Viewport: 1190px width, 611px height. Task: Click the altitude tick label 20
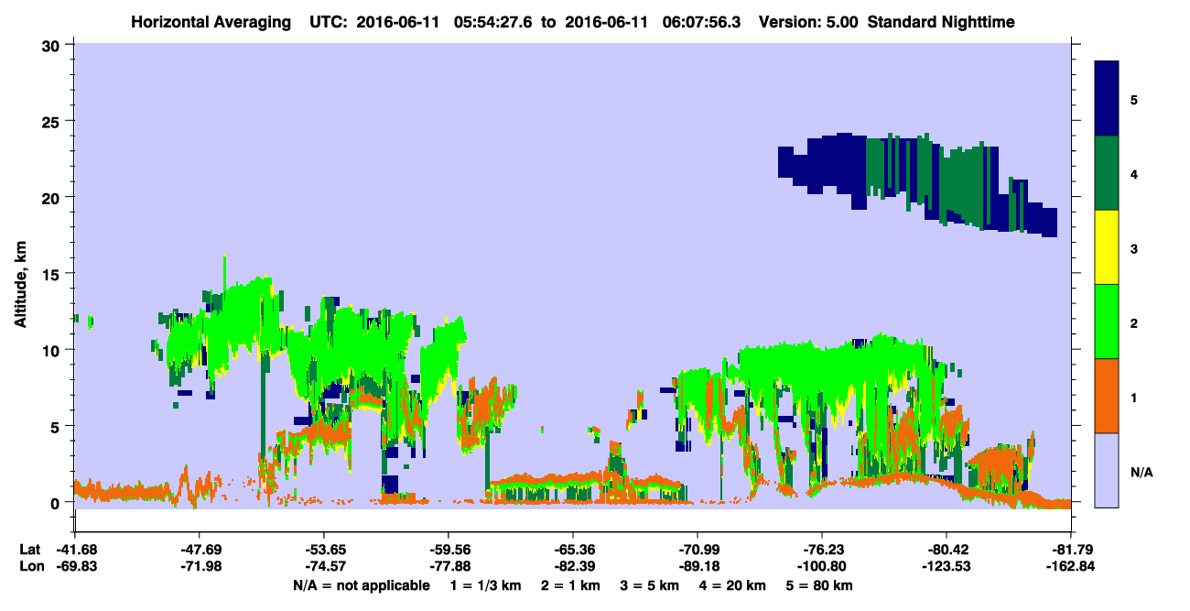[53, 197]
